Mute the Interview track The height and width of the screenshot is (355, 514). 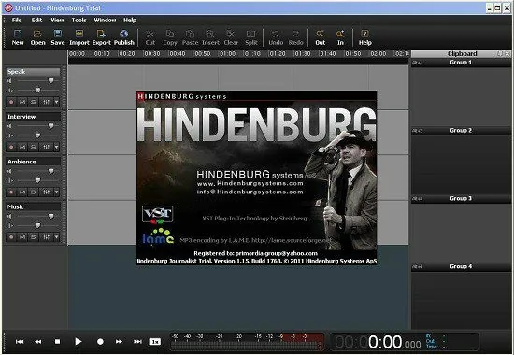click(22, 147)
